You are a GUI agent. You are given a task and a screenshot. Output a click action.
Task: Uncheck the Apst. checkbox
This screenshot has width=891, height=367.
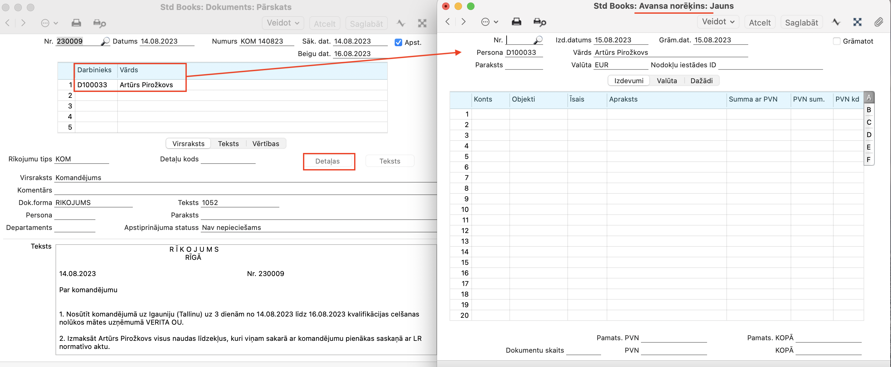coord(398,42)
